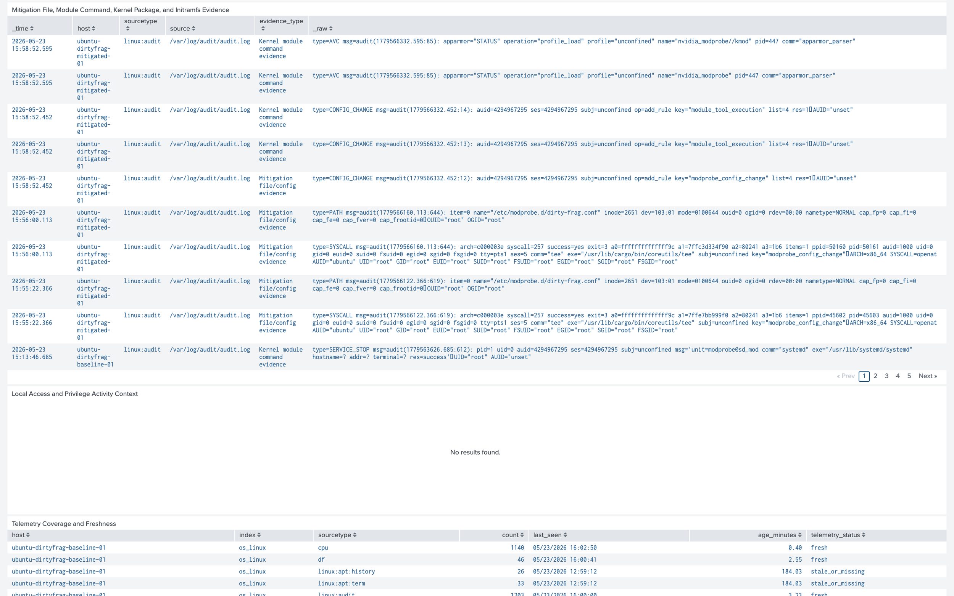The width and height of the screenshot is (954, 596).
Task: Click age_minutes value 0.40
Action: (x=794, y=548)
